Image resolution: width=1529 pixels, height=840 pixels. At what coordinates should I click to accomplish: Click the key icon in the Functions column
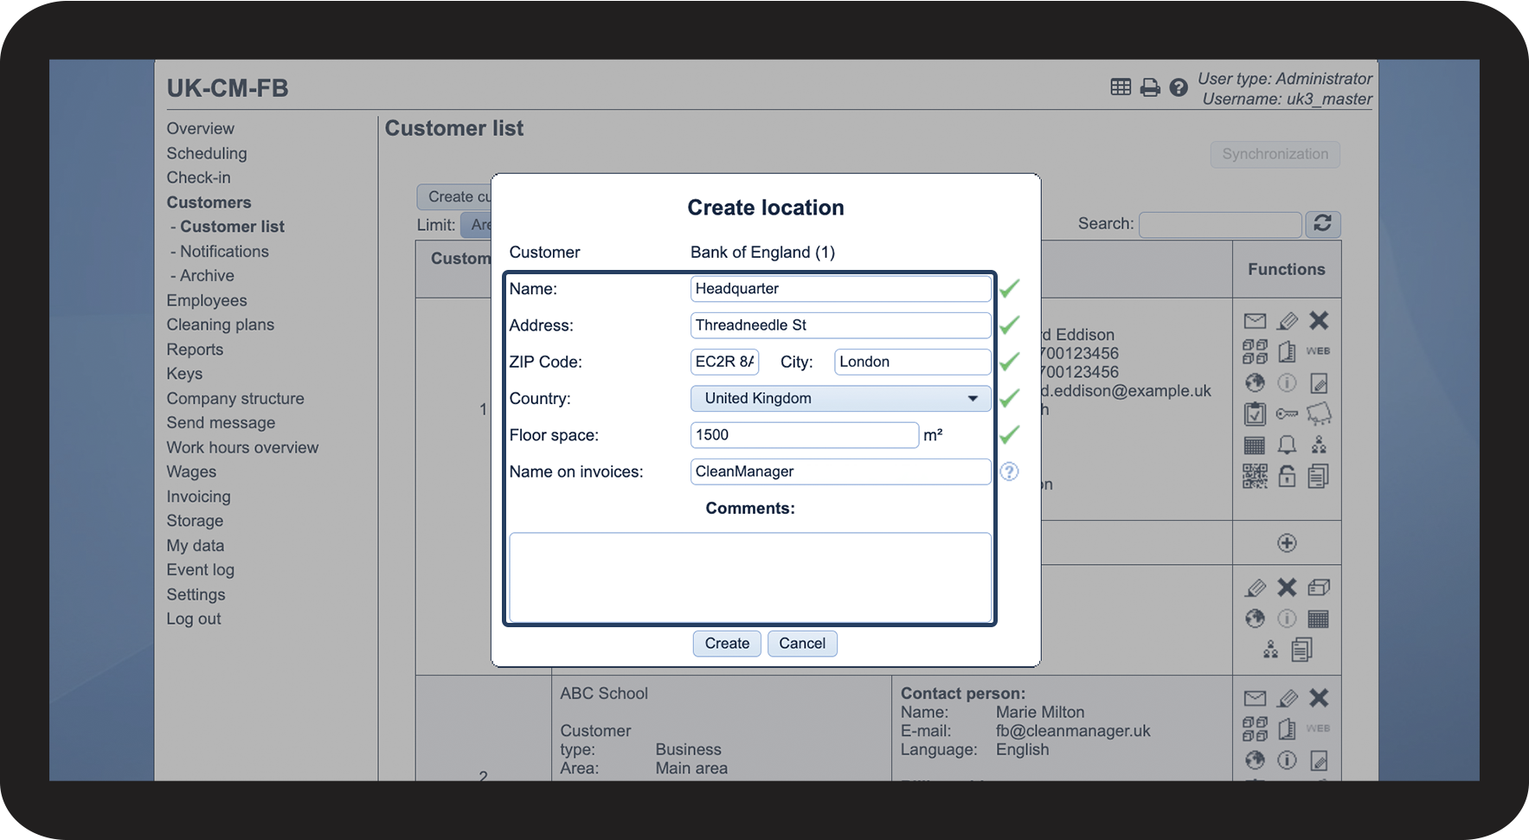[1287, 414]
